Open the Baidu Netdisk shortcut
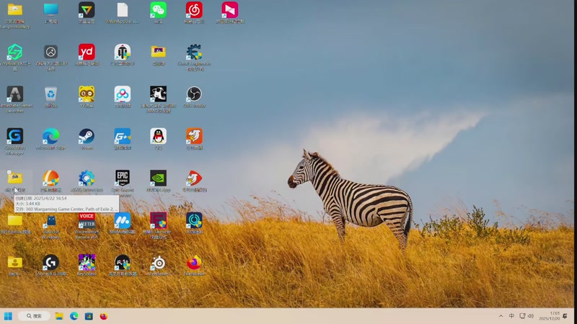This screenshot has height=324, width=577. point(122,94)
